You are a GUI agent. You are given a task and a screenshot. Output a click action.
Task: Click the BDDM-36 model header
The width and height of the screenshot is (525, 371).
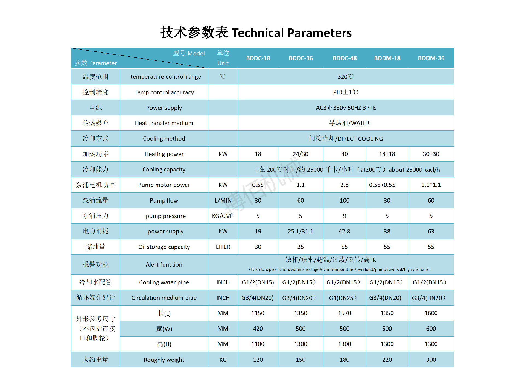coord(431,58)
